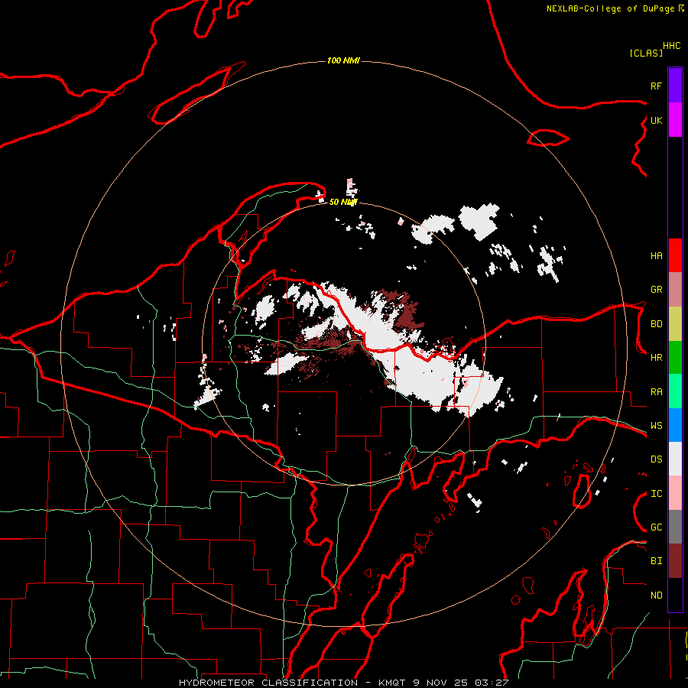Select the GR graupel color swatch

pos(675,290)
